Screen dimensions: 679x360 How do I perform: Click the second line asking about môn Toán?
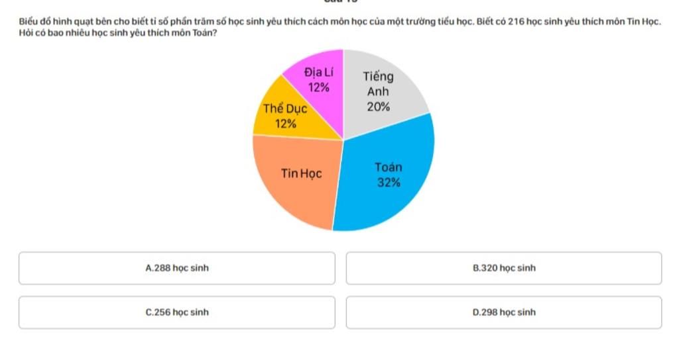(x=118, y=33)
